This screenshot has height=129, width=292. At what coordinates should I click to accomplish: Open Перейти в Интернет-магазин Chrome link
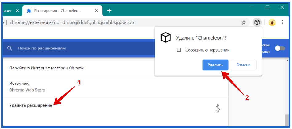(47, 68)
